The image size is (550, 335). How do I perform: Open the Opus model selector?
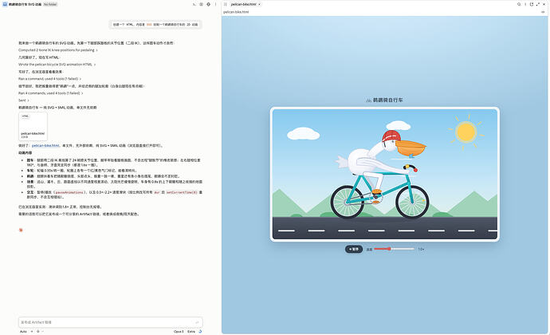tap(179, 332)
